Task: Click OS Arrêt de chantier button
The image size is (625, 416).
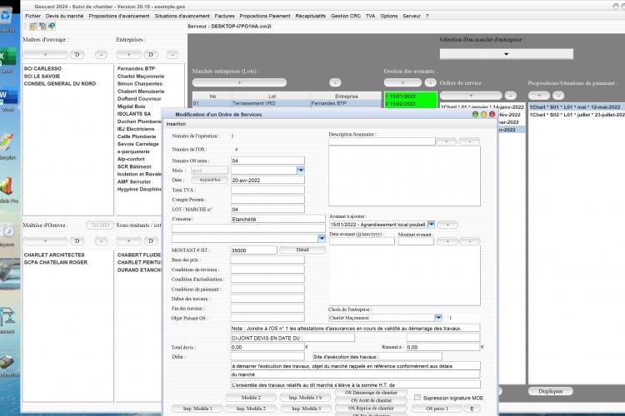Action: point(371,400)
